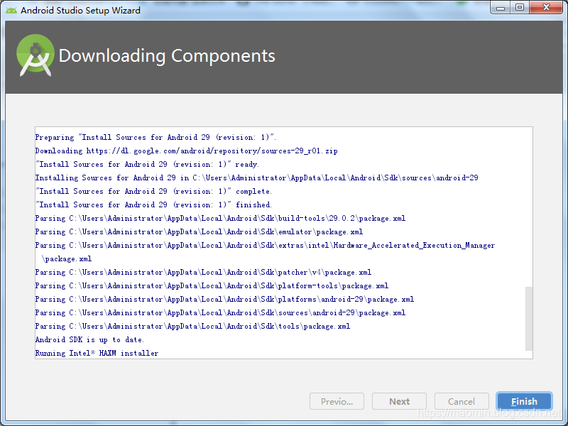Click the 'Install Sources ... finished.' log line
568x426 pixels.
(153, 205)
